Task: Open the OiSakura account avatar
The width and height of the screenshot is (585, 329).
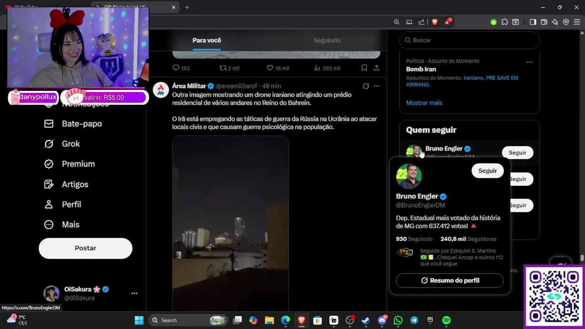Action: pos(51,293)
